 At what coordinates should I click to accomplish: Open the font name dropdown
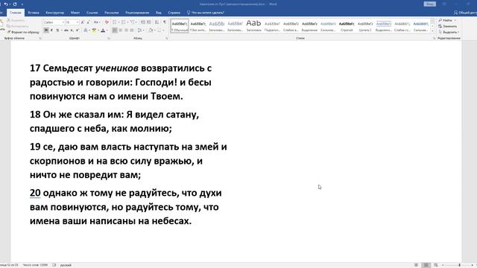[x=63, y=22]
